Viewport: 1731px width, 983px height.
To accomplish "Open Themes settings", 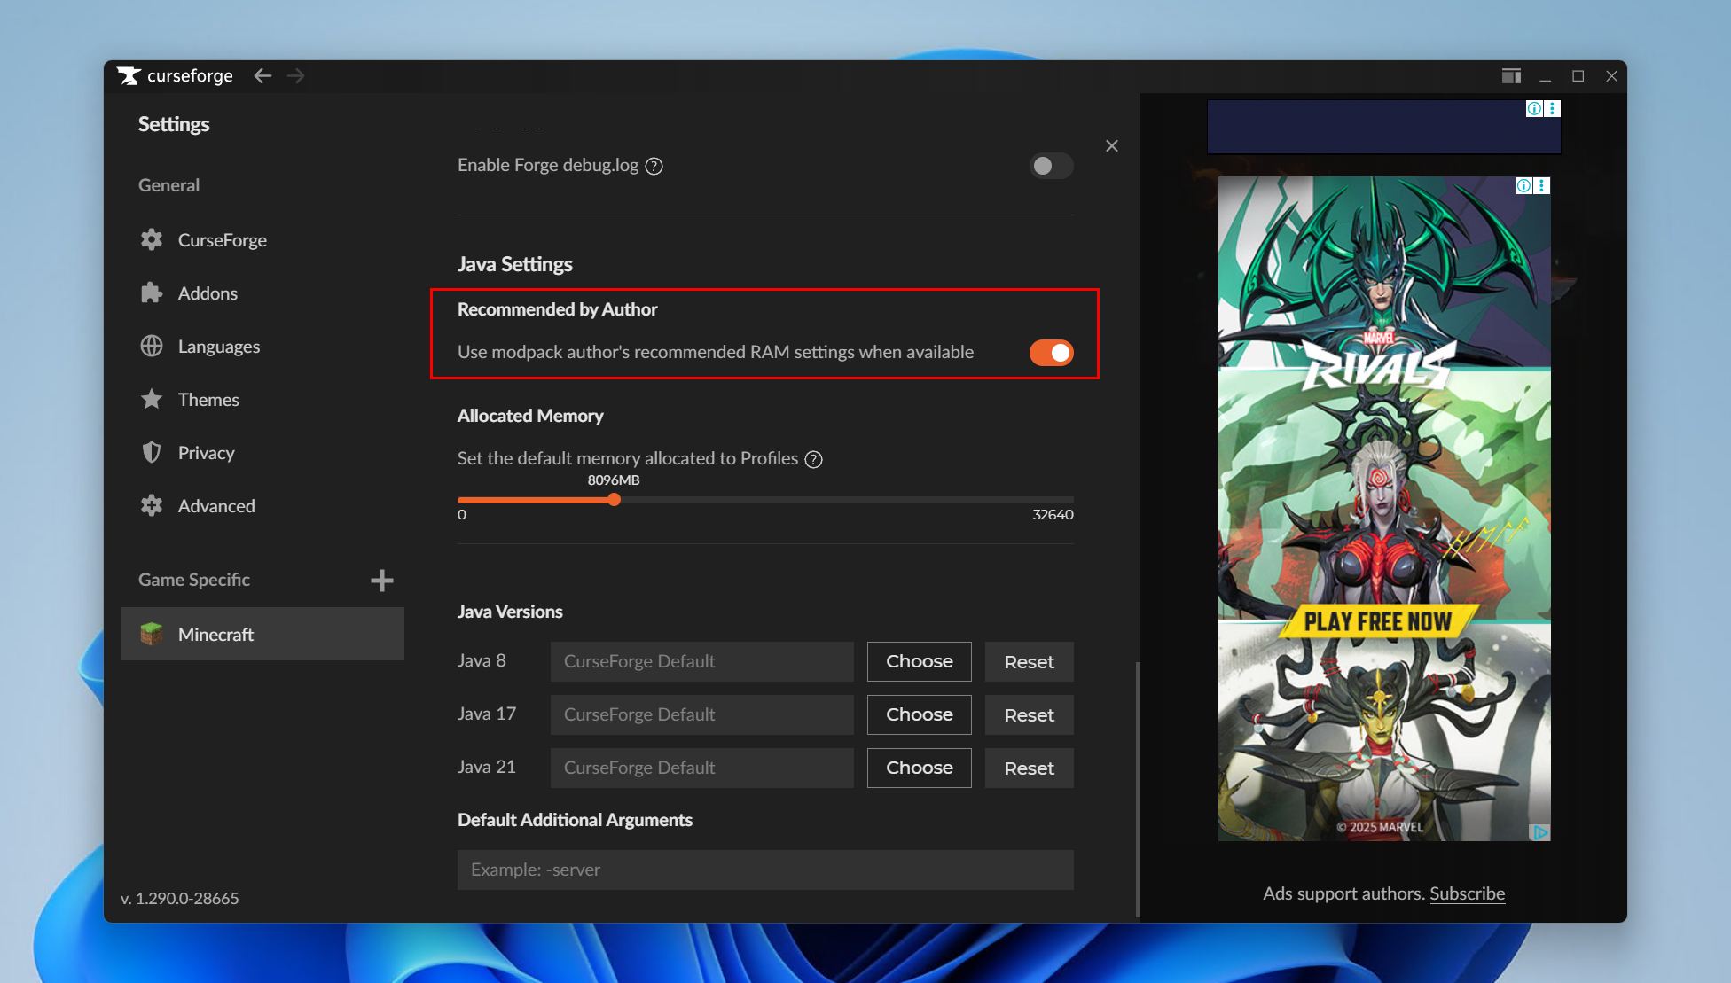I will [x=262, y=400].
